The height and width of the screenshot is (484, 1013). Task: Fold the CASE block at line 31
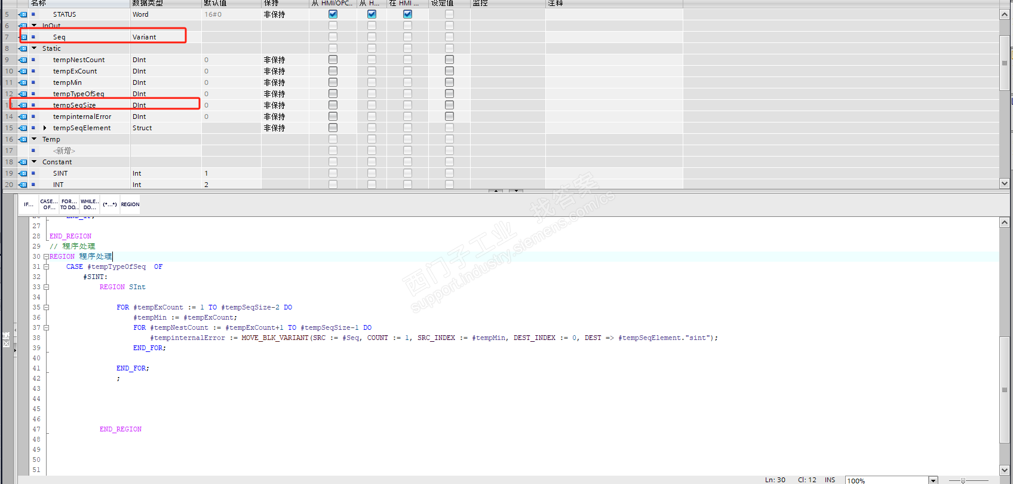tap(46, 266)
